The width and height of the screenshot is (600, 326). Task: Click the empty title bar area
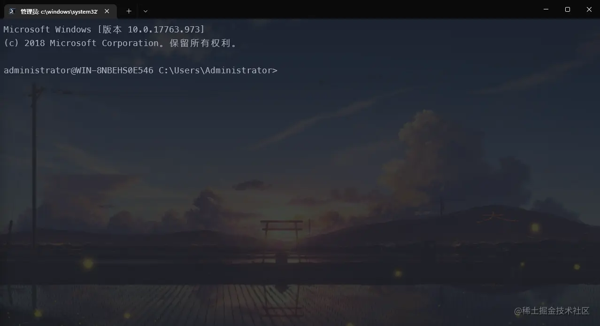[x=343, y=9]
